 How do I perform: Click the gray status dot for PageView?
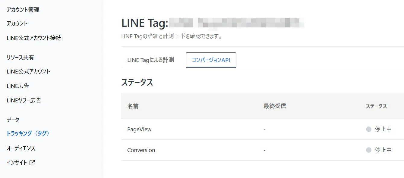point(368,129)
